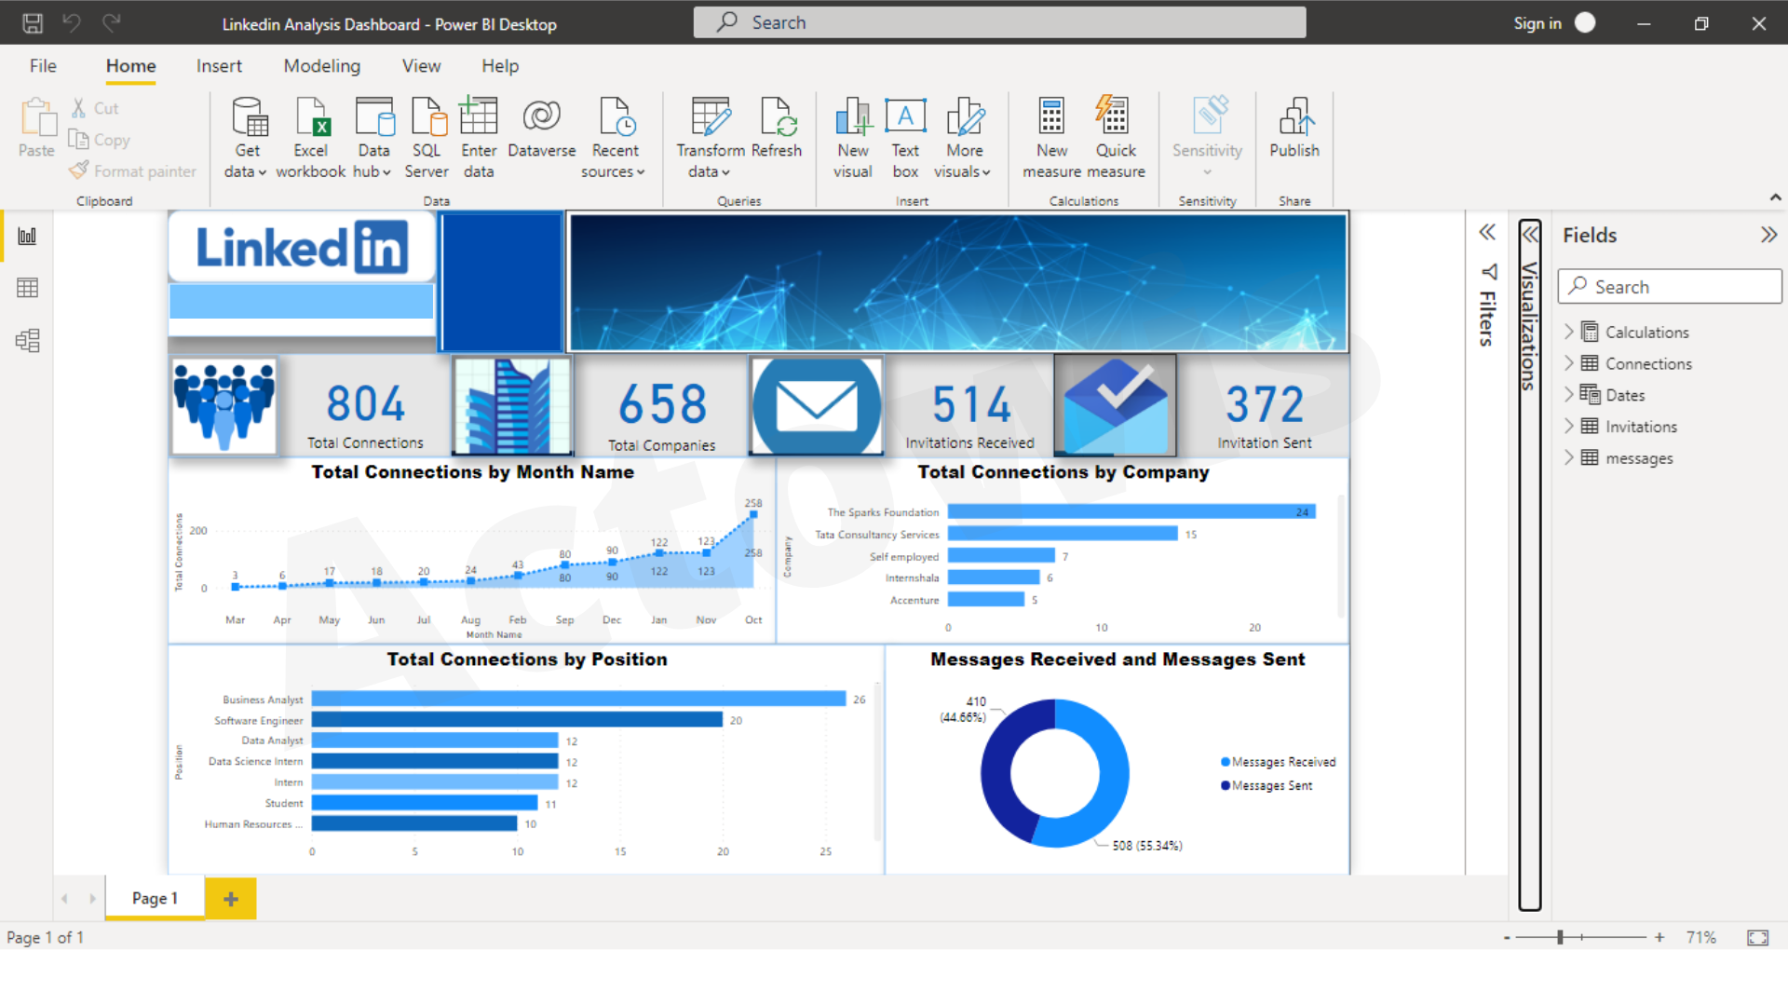Expand the messages table
Viewport: 1788px width, 1006px height.
[x=1569, y=457]
